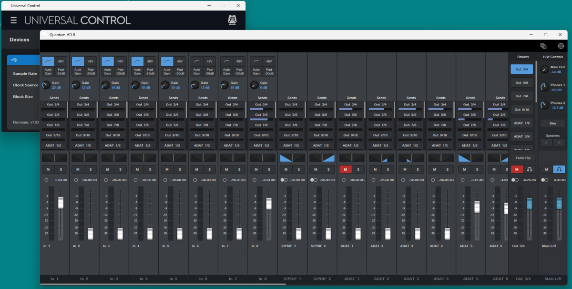Toggle the link circle on In 1
Image resolution: width=572 pixels, height=289 pixels.
(x=46, y=180)
